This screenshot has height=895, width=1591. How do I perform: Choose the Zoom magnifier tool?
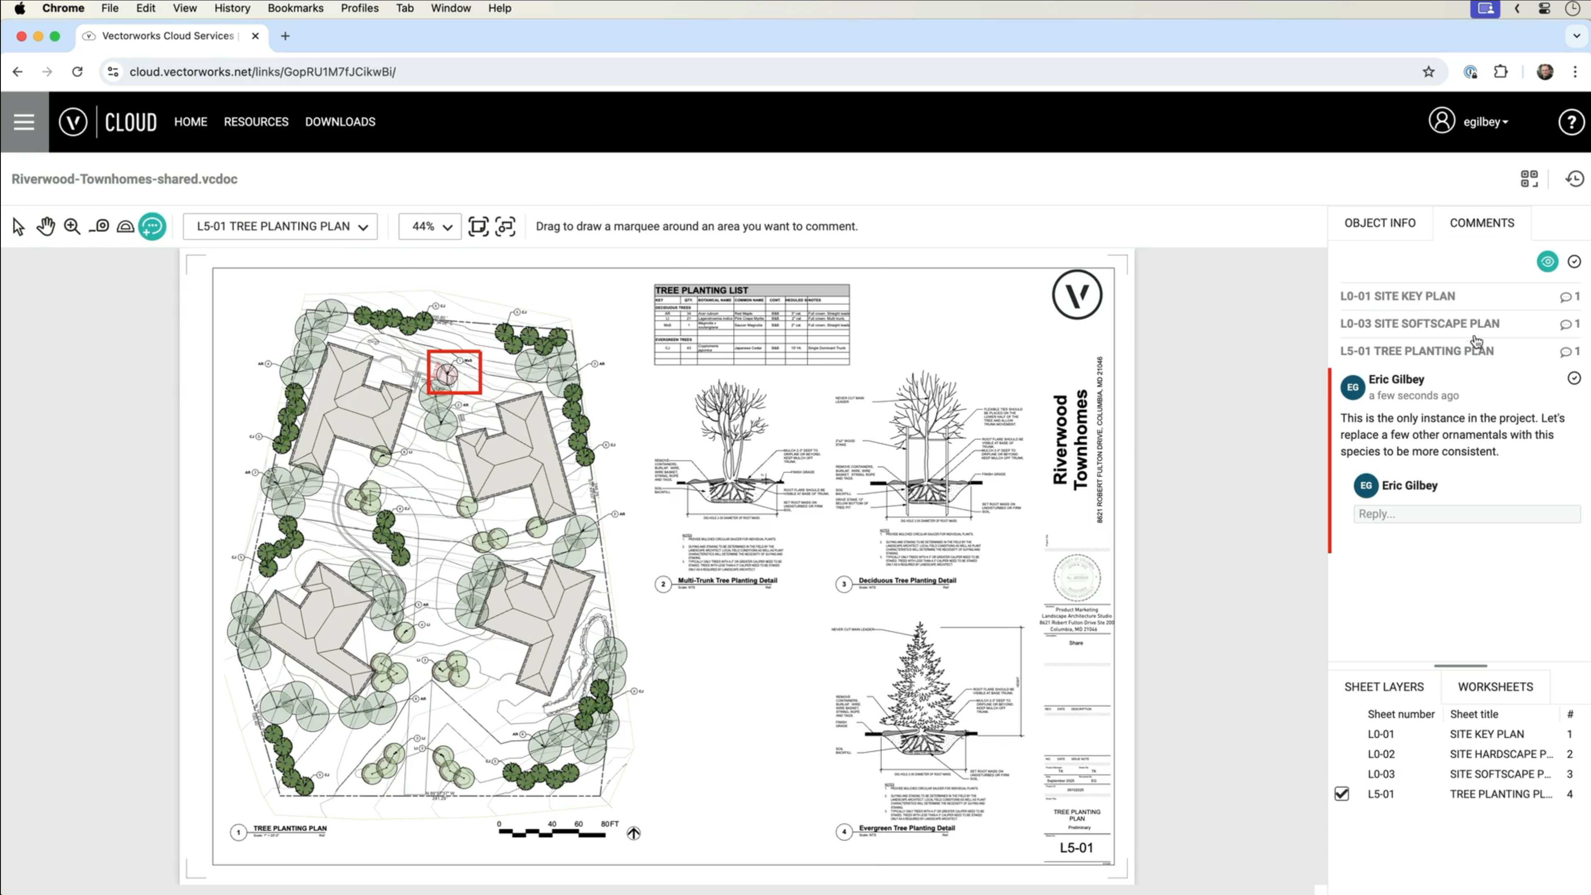coord(72,227)
